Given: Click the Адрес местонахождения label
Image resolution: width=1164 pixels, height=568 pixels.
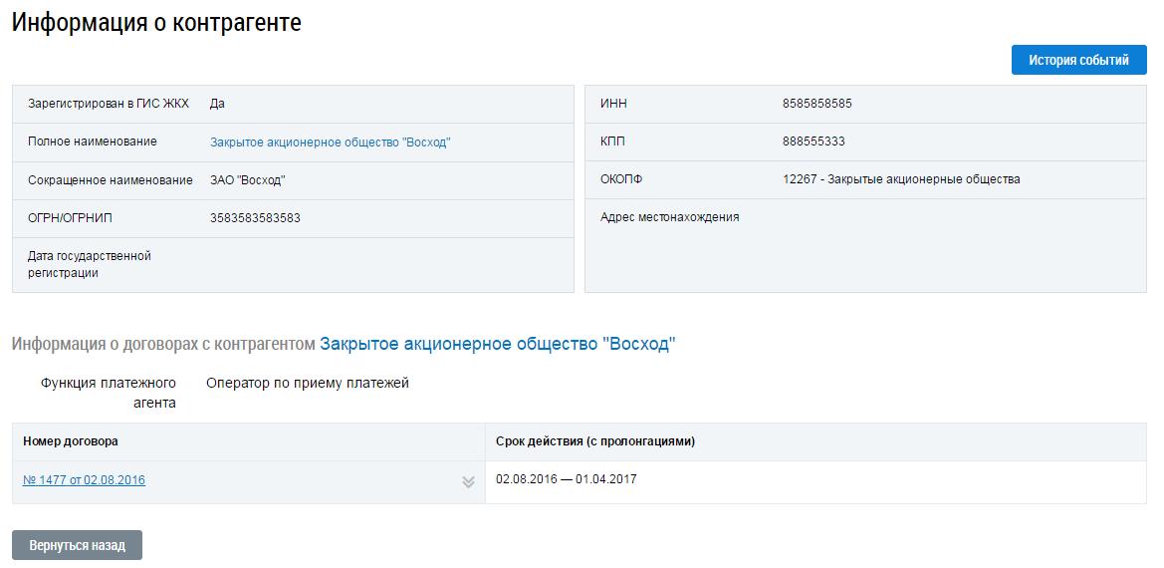Looking at the screenshot, I should coord(669,217).
